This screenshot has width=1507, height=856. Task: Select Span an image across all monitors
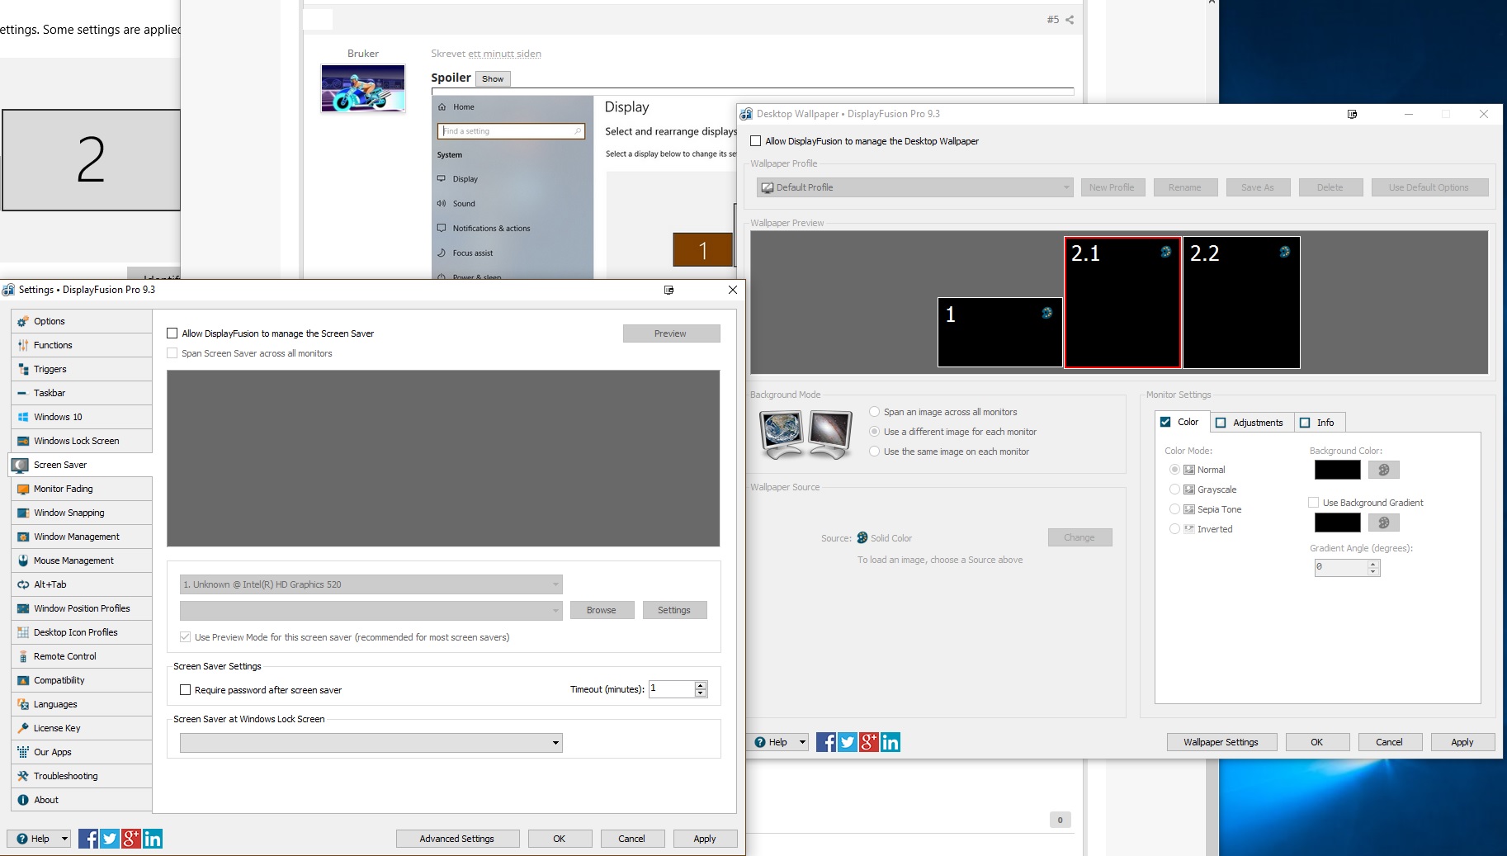(875, 412)
